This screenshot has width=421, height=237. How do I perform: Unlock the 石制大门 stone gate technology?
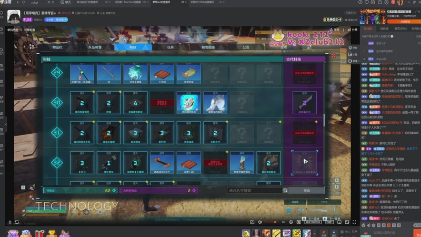click(x=215, y=133)
